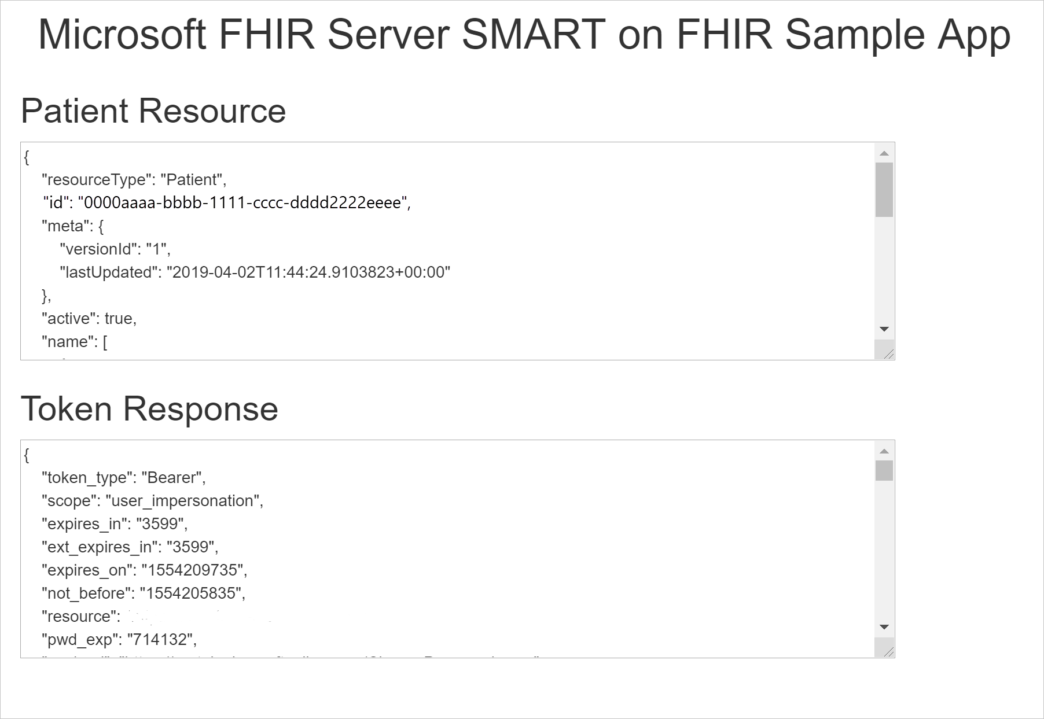Click the up scroll arrow in Token Response box
Screen dimensions: 1044x719
[x=883, y=451]
